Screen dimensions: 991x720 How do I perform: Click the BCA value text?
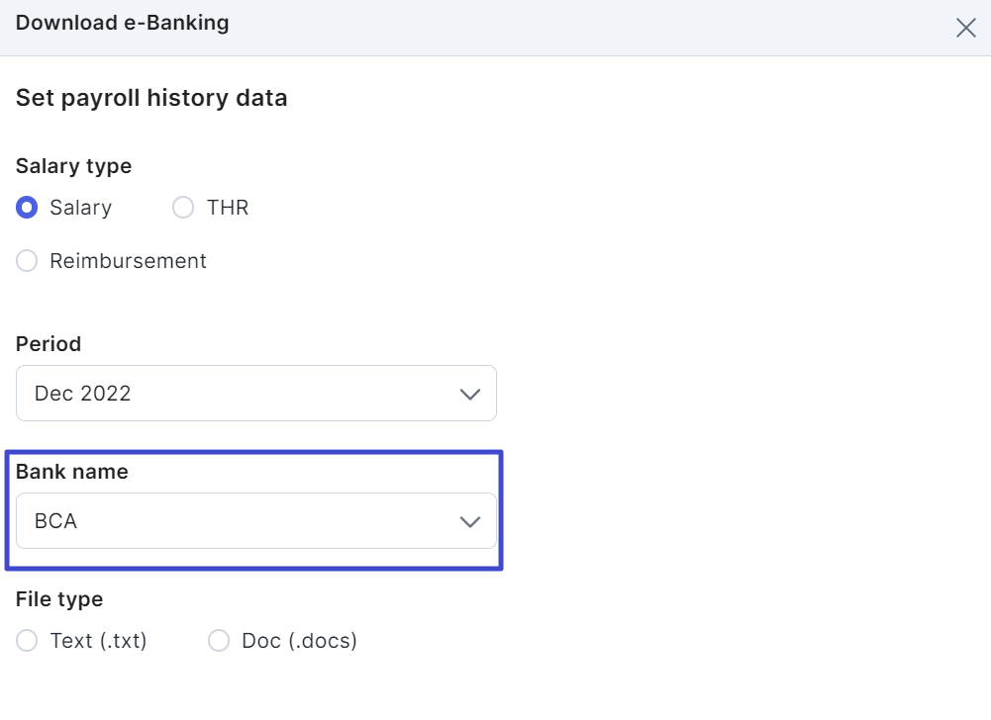pos(55,521)
